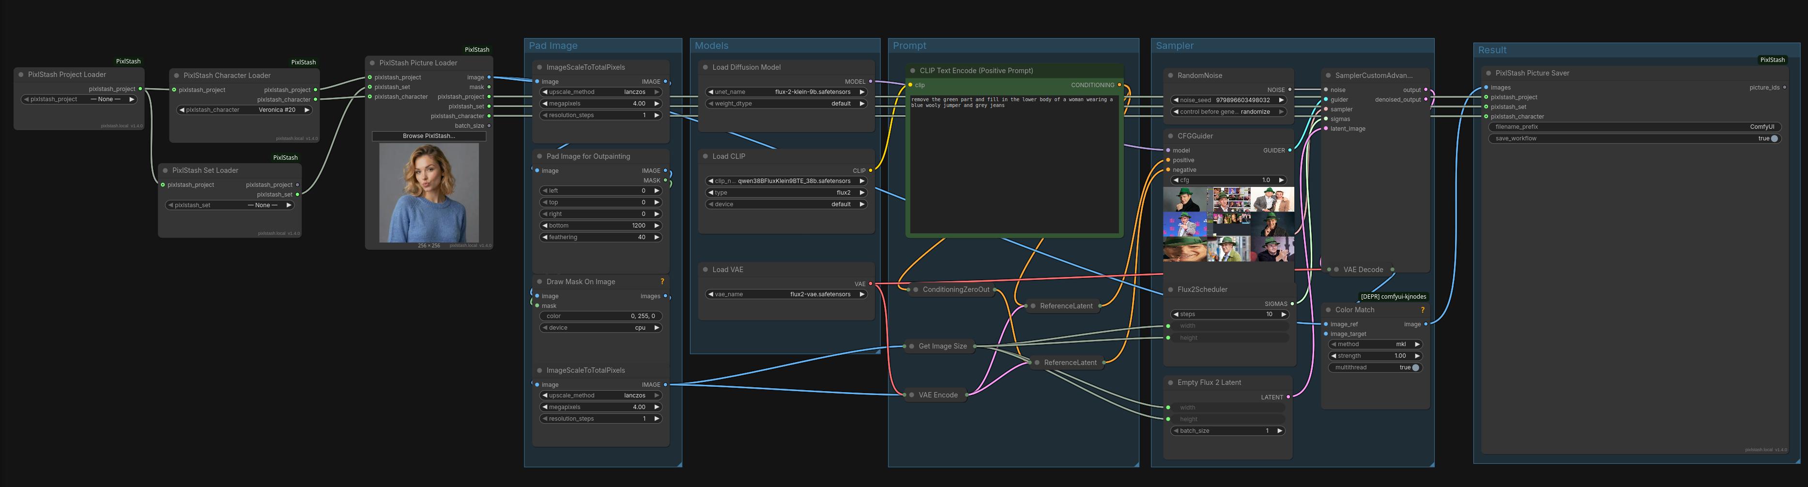Collapse the SamplerCustomAdvanced node dot
Image resolution: width=1808 pixels, height=487 pixels.
1328,75
